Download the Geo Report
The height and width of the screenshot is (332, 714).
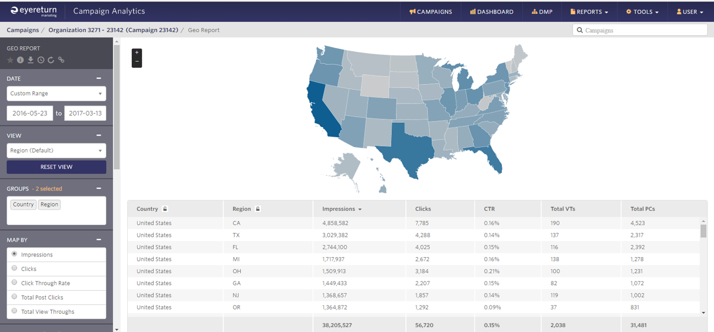click(x=30, y=60)
